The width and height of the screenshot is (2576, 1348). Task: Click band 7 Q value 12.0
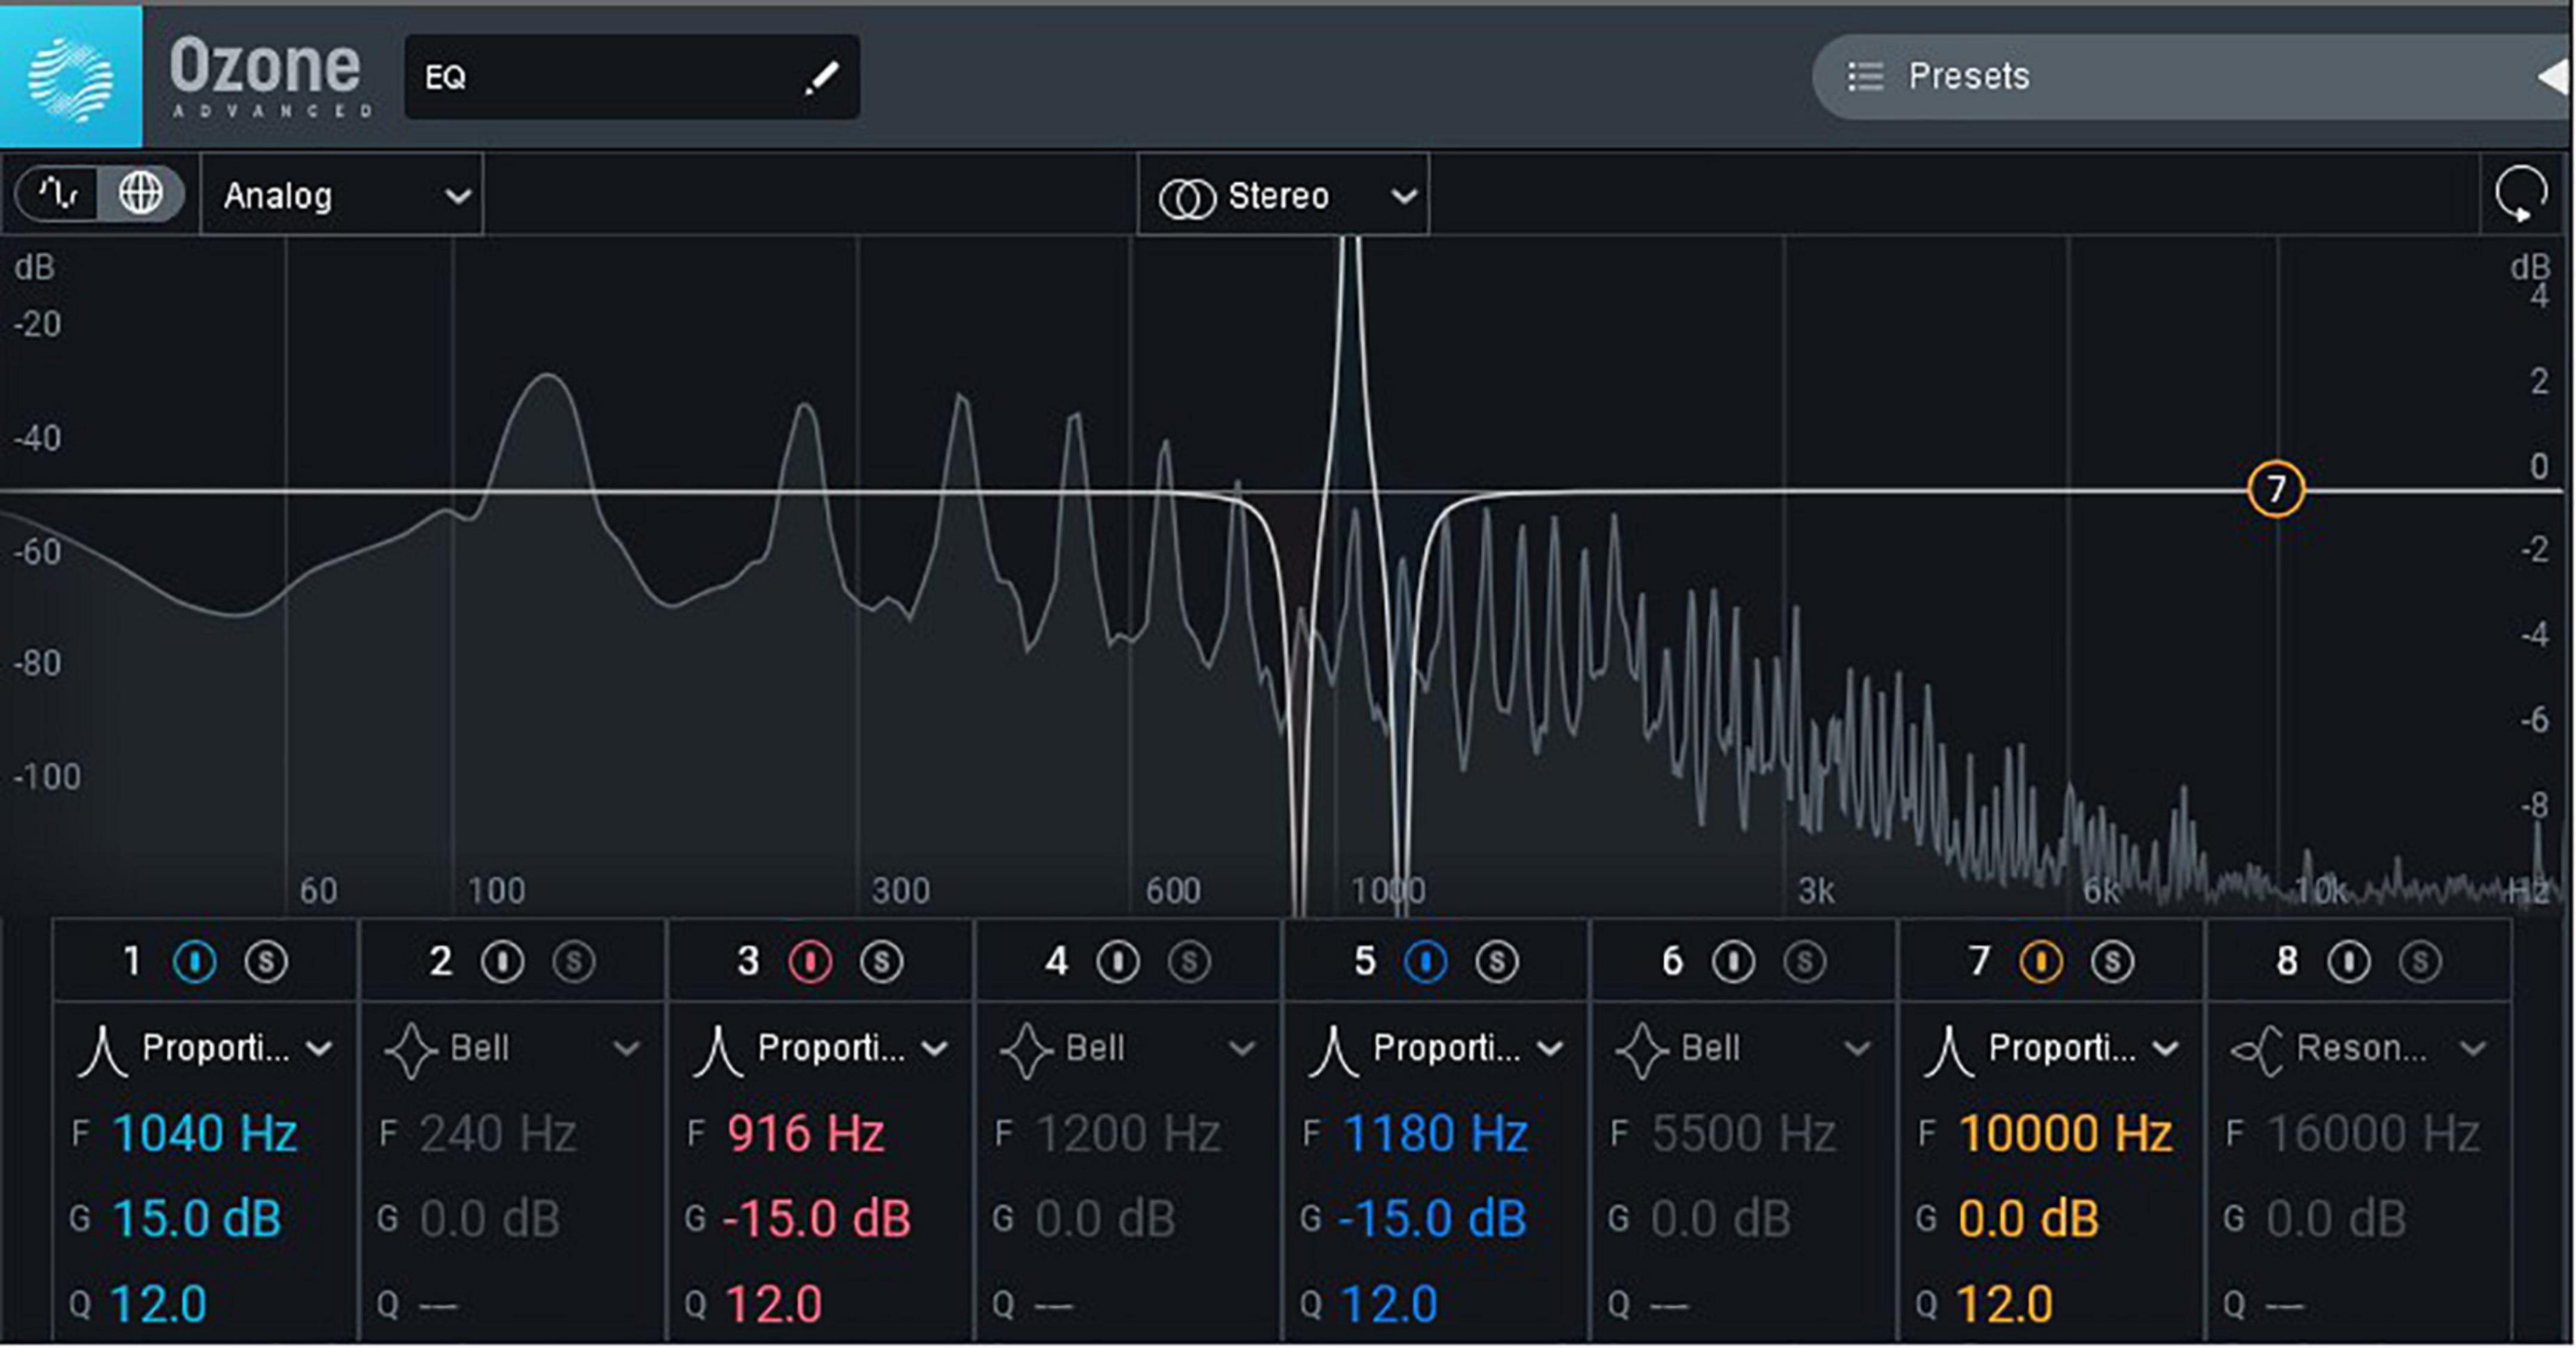click(2004, 1305)
